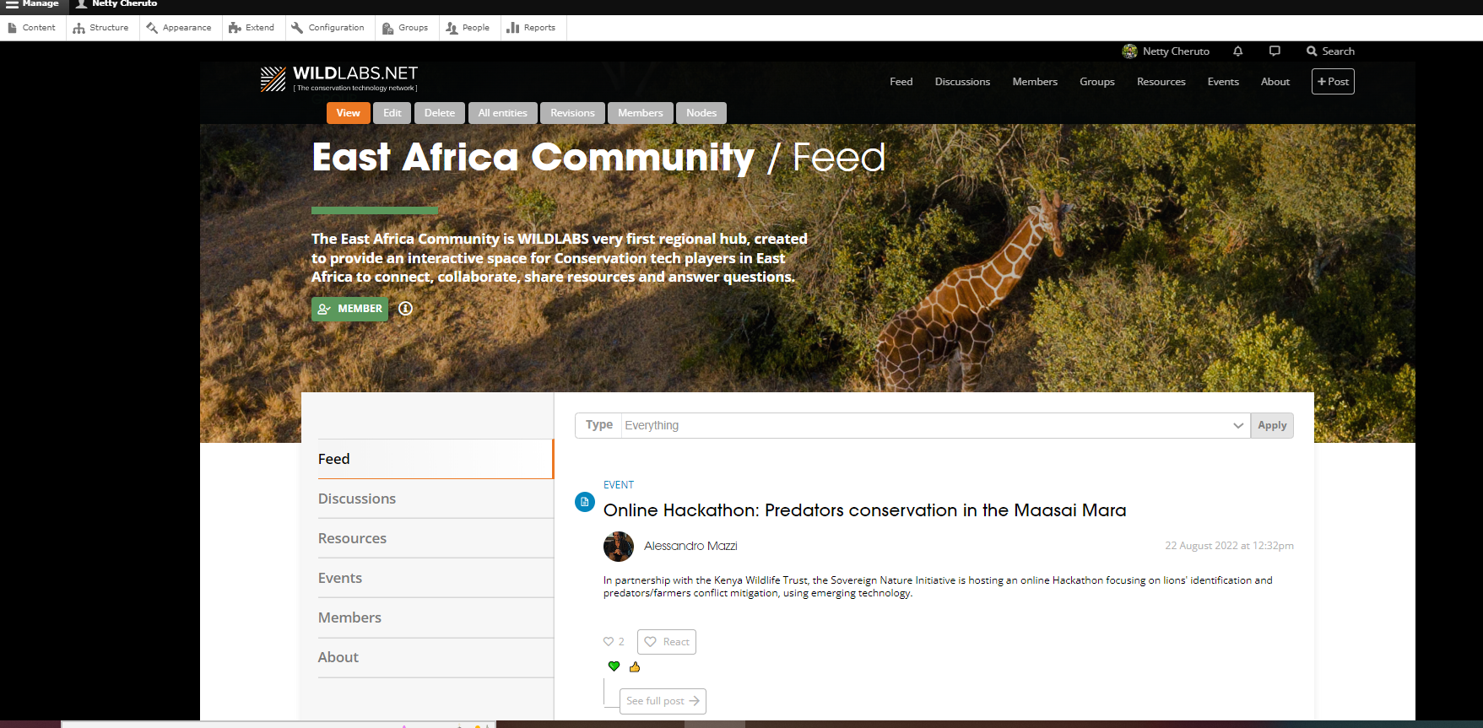Select Feed in the sidebar
1483x728 pixels.
point(436,459)
